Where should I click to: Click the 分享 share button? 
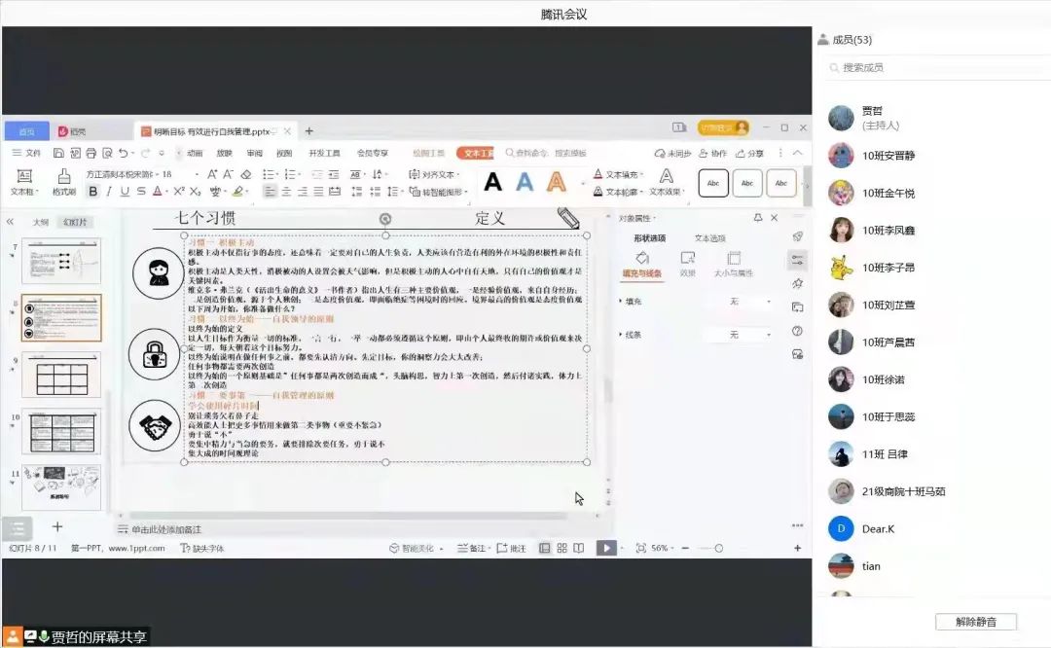pos(749,153)
